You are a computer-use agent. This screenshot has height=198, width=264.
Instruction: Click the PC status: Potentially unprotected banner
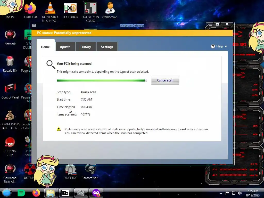(x=132, y=33)
